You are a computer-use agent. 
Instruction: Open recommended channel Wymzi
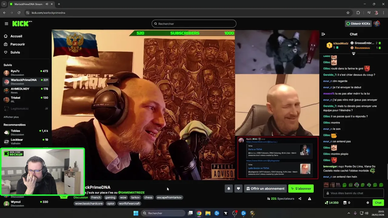point(26,203)
